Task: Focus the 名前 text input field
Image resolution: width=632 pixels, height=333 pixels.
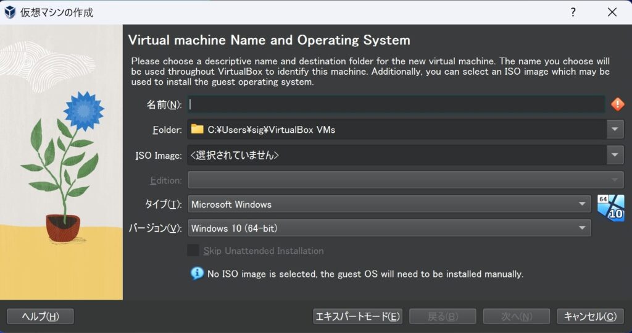Action: point(395,104)
